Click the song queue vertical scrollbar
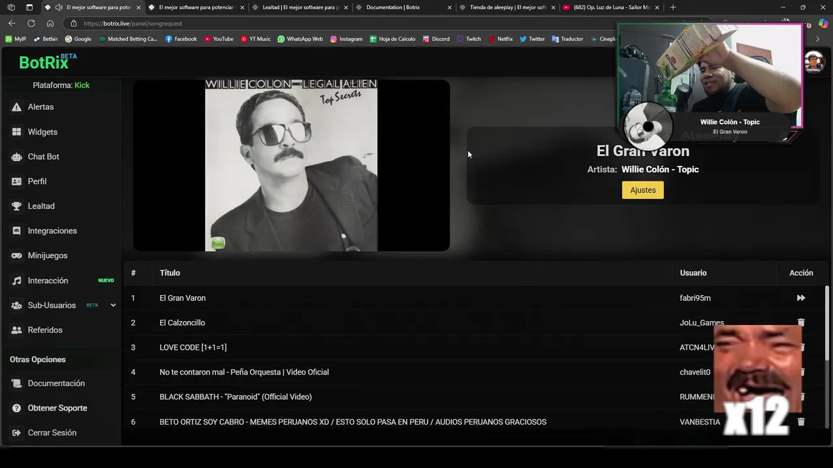 coord(827,322)
